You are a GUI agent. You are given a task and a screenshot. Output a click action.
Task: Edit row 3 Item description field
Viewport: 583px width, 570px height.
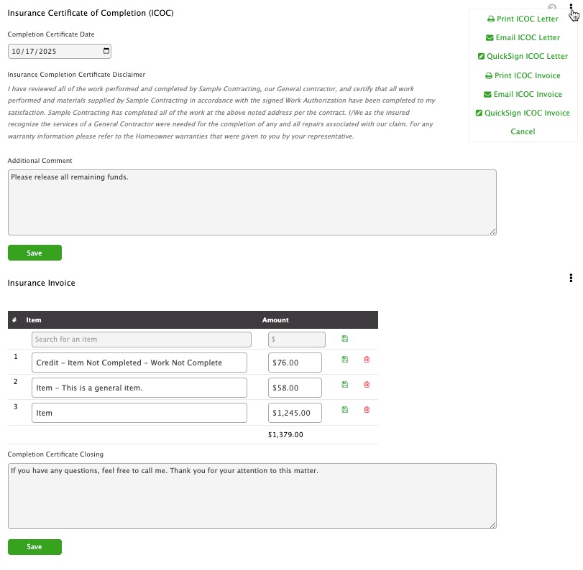139,413
